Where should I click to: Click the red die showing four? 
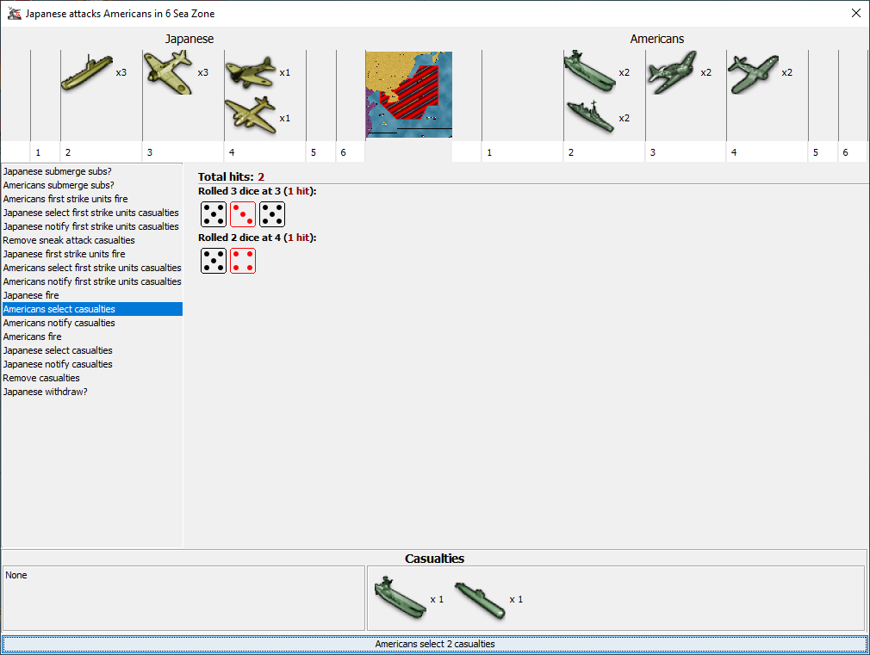243,261
